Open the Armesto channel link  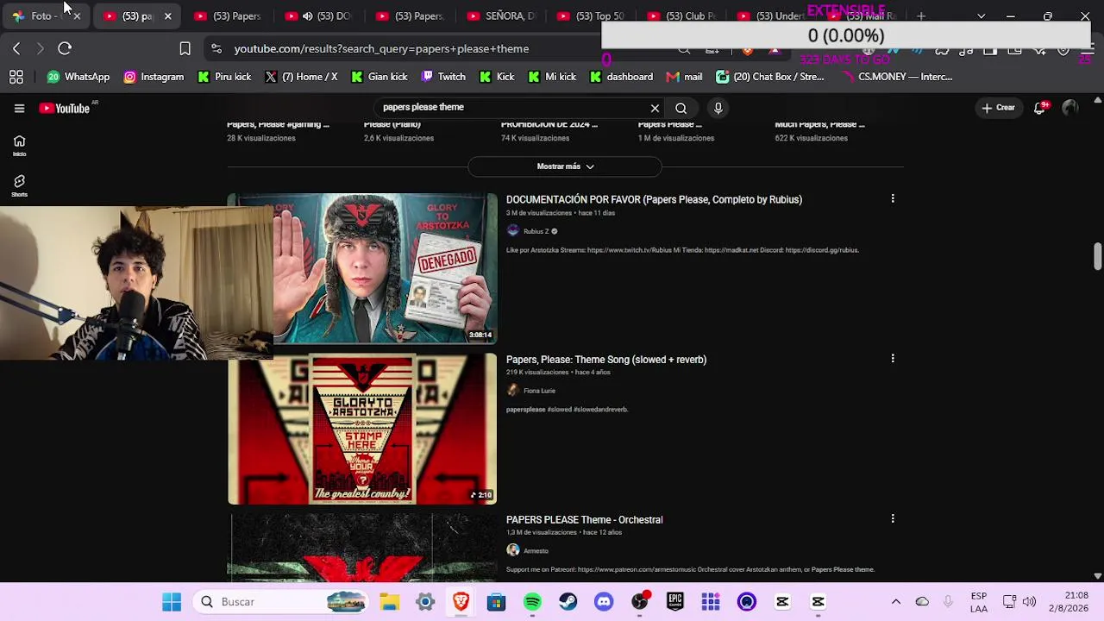tap(528, 550)
